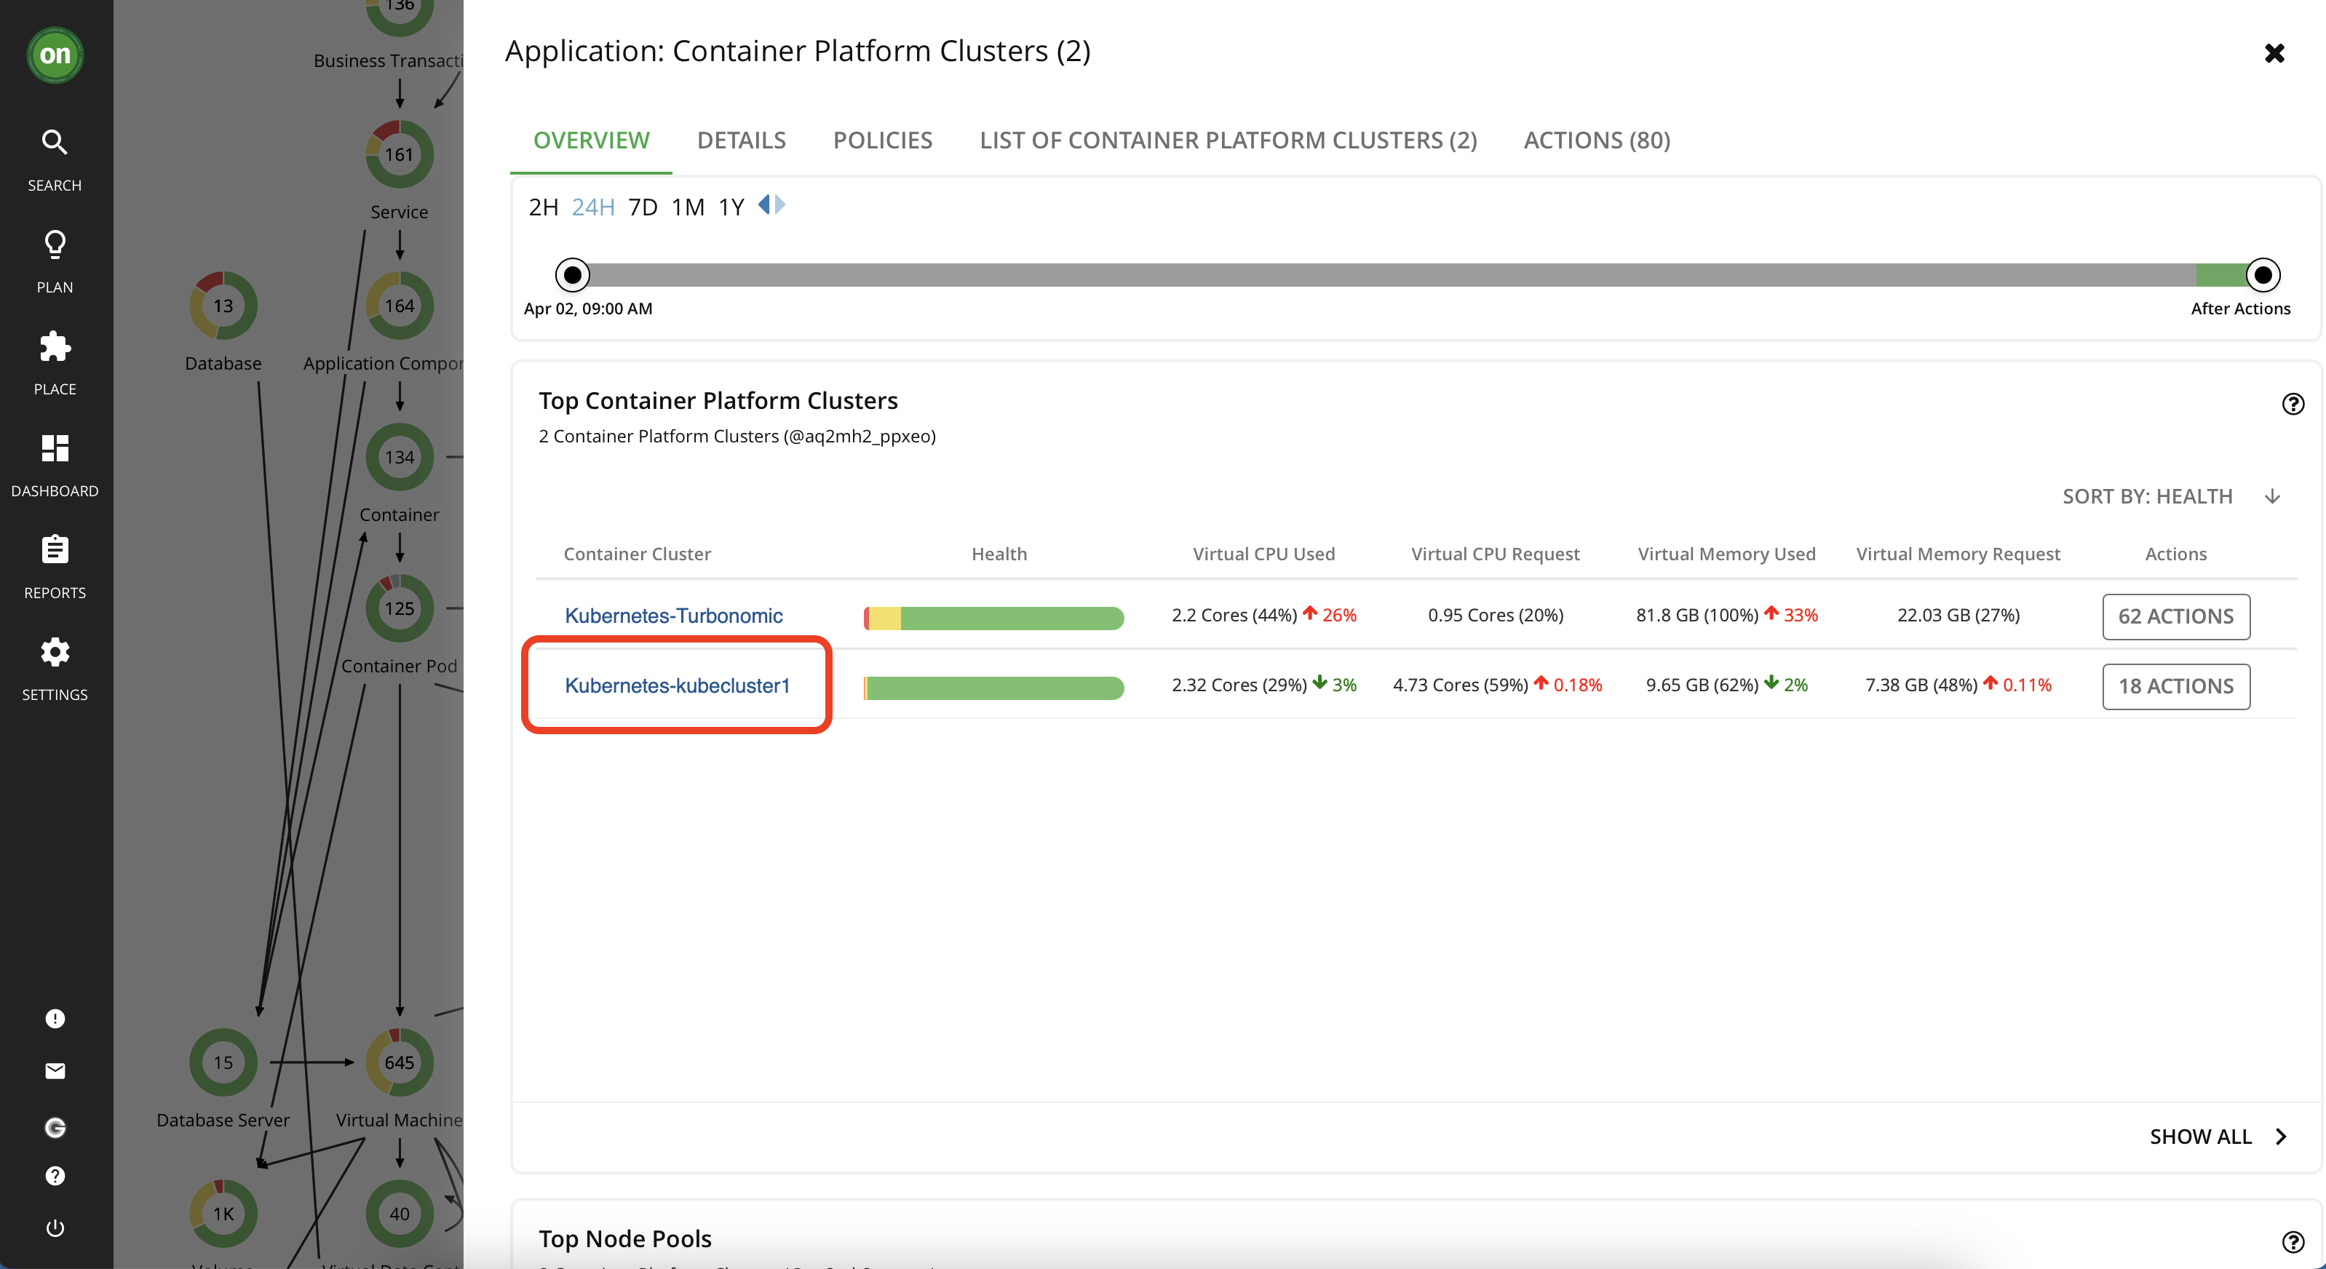2326x1269 pixels.
Task: Switch to the Policies tab
Action: (x=882, y=140)
